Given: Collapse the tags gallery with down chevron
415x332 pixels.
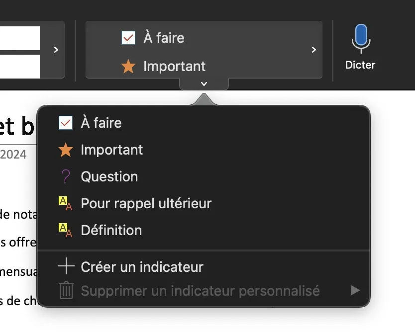Looking at the screenshot, I should [x=204, y=84].
